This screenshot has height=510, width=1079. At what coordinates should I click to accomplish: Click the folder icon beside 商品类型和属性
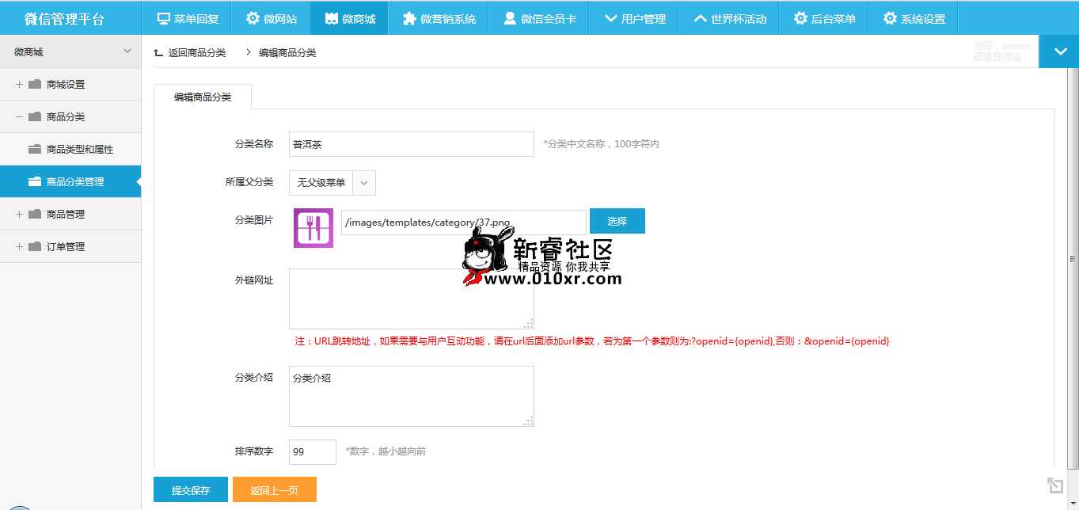35,149
